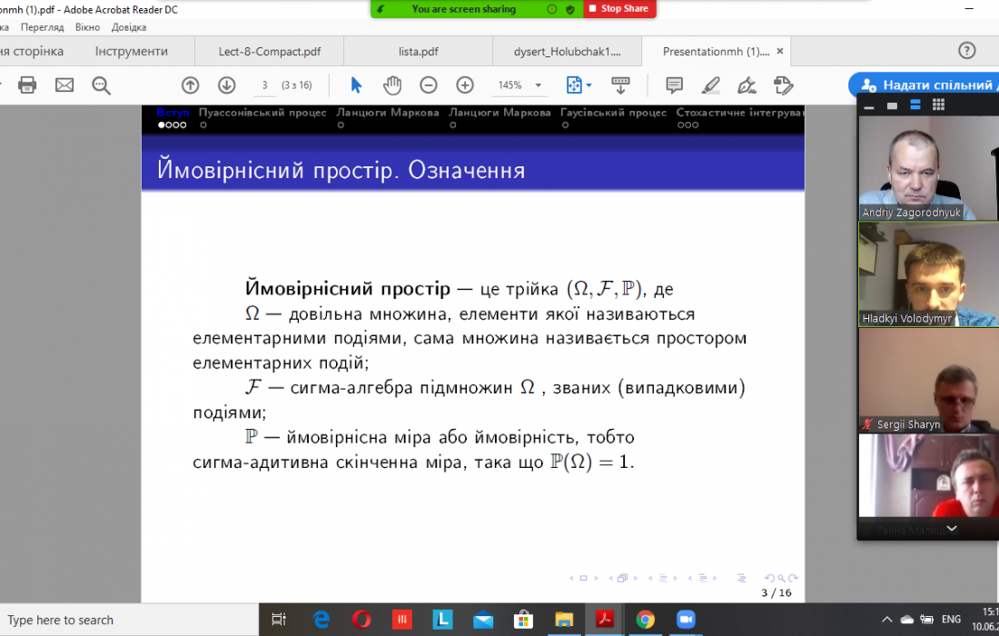The image size is (999, 636).
Task: Switch Zoom panel to gallery grid view
Action: (x=938, y=105)
